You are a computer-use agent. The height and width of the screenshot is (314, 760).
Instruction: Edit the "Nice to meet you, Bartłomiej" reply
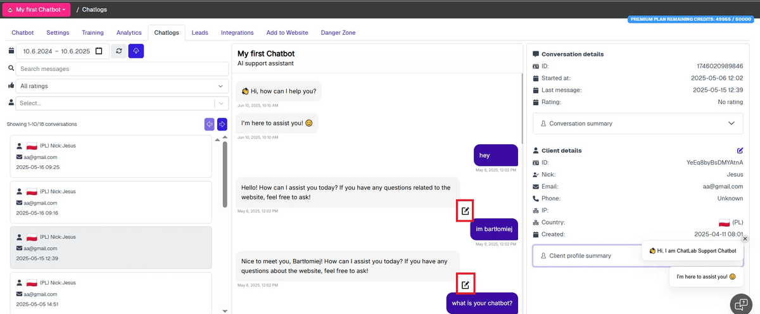coord(465,285)
